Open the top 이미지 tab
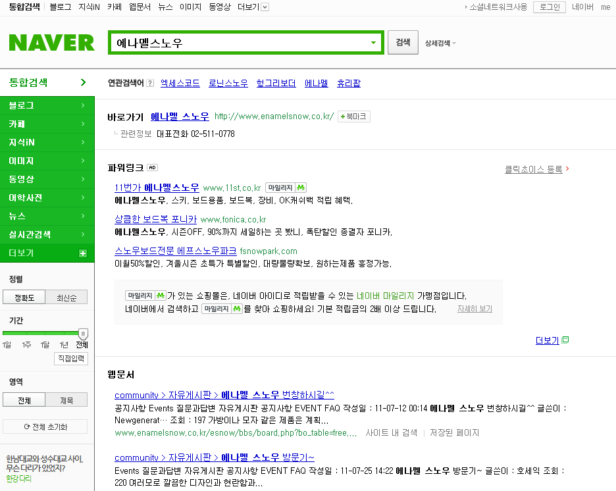This screenshot has width=616, height=491. point(190,7)
